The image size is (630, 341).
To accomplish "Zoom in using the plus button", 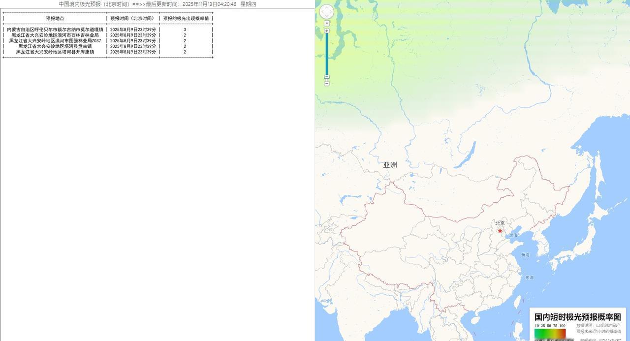I will tap(327, 31).
